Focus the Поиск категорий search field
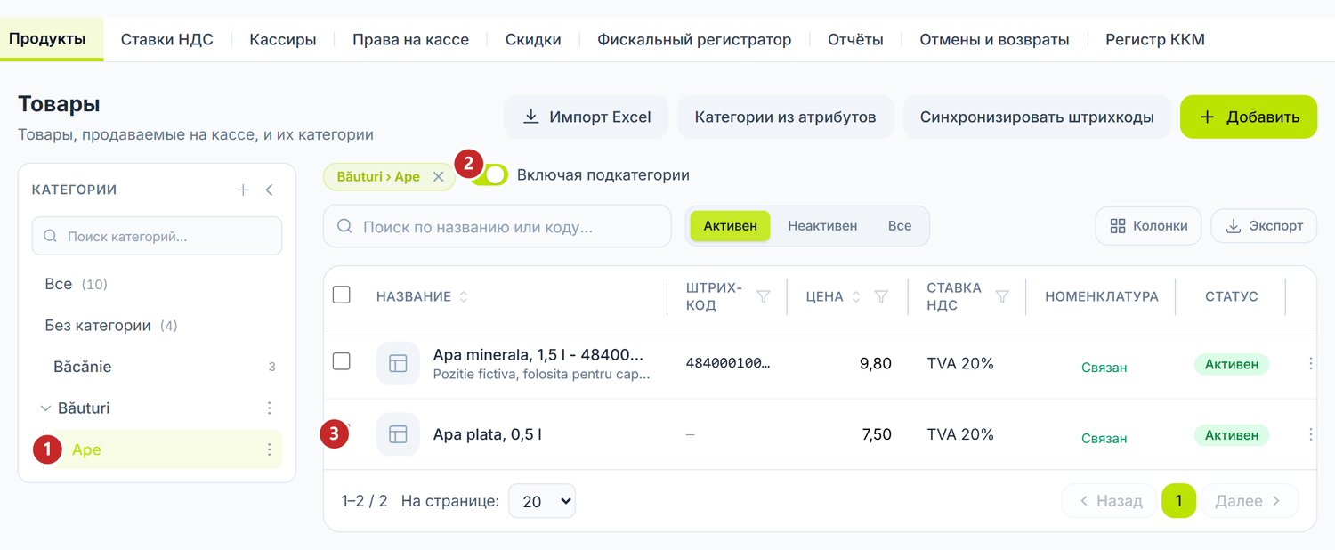1335x550 pixels. 157,237
